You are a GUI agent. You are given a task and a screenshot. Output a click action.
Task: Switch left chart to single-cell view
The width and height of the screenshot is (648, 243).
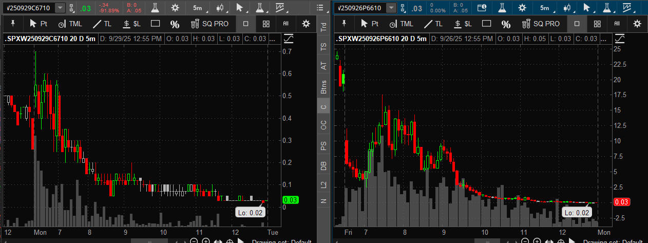(x=246, y=24)
